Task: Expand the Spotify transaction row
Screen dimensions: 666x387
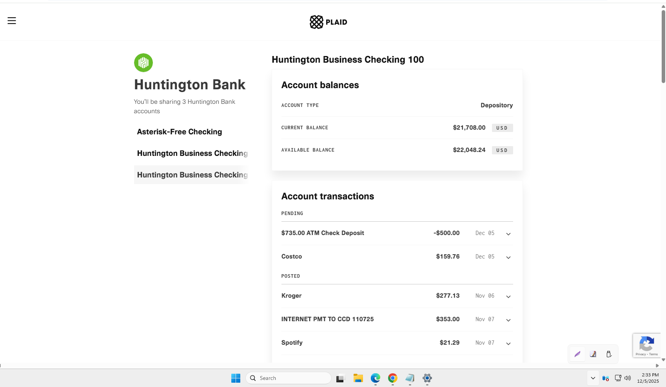Action: coord(508,344)
